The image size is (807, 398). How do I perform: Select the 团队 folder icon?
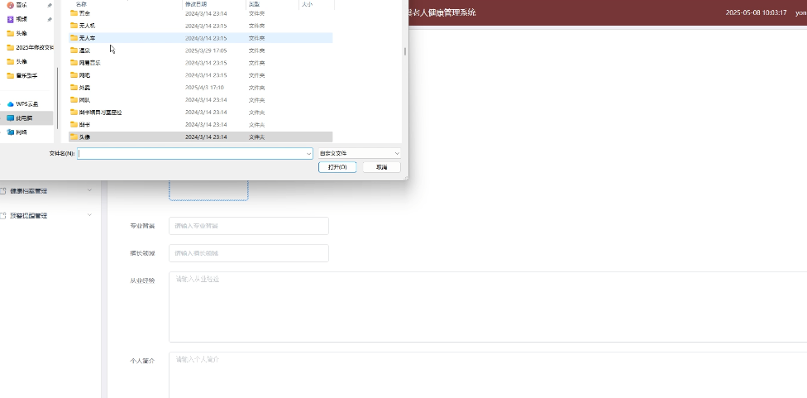tap(74, 100)
